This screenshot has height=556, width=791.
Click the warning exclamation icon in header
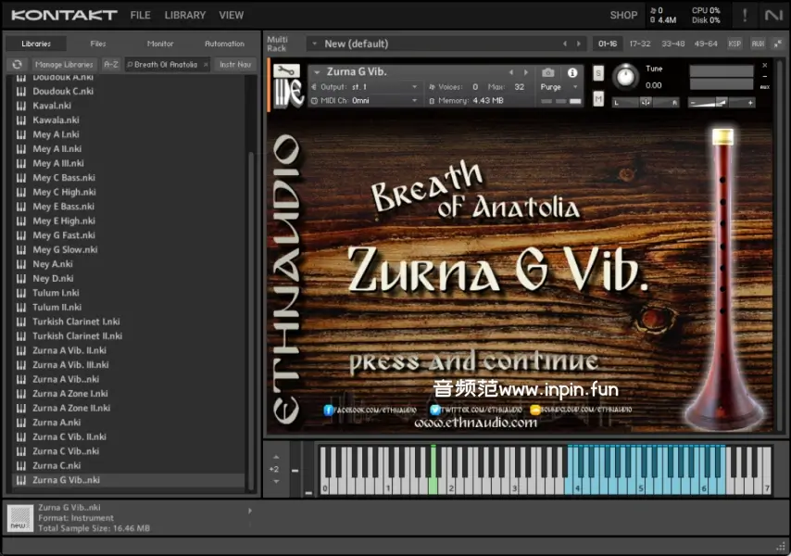click(744, 15)
